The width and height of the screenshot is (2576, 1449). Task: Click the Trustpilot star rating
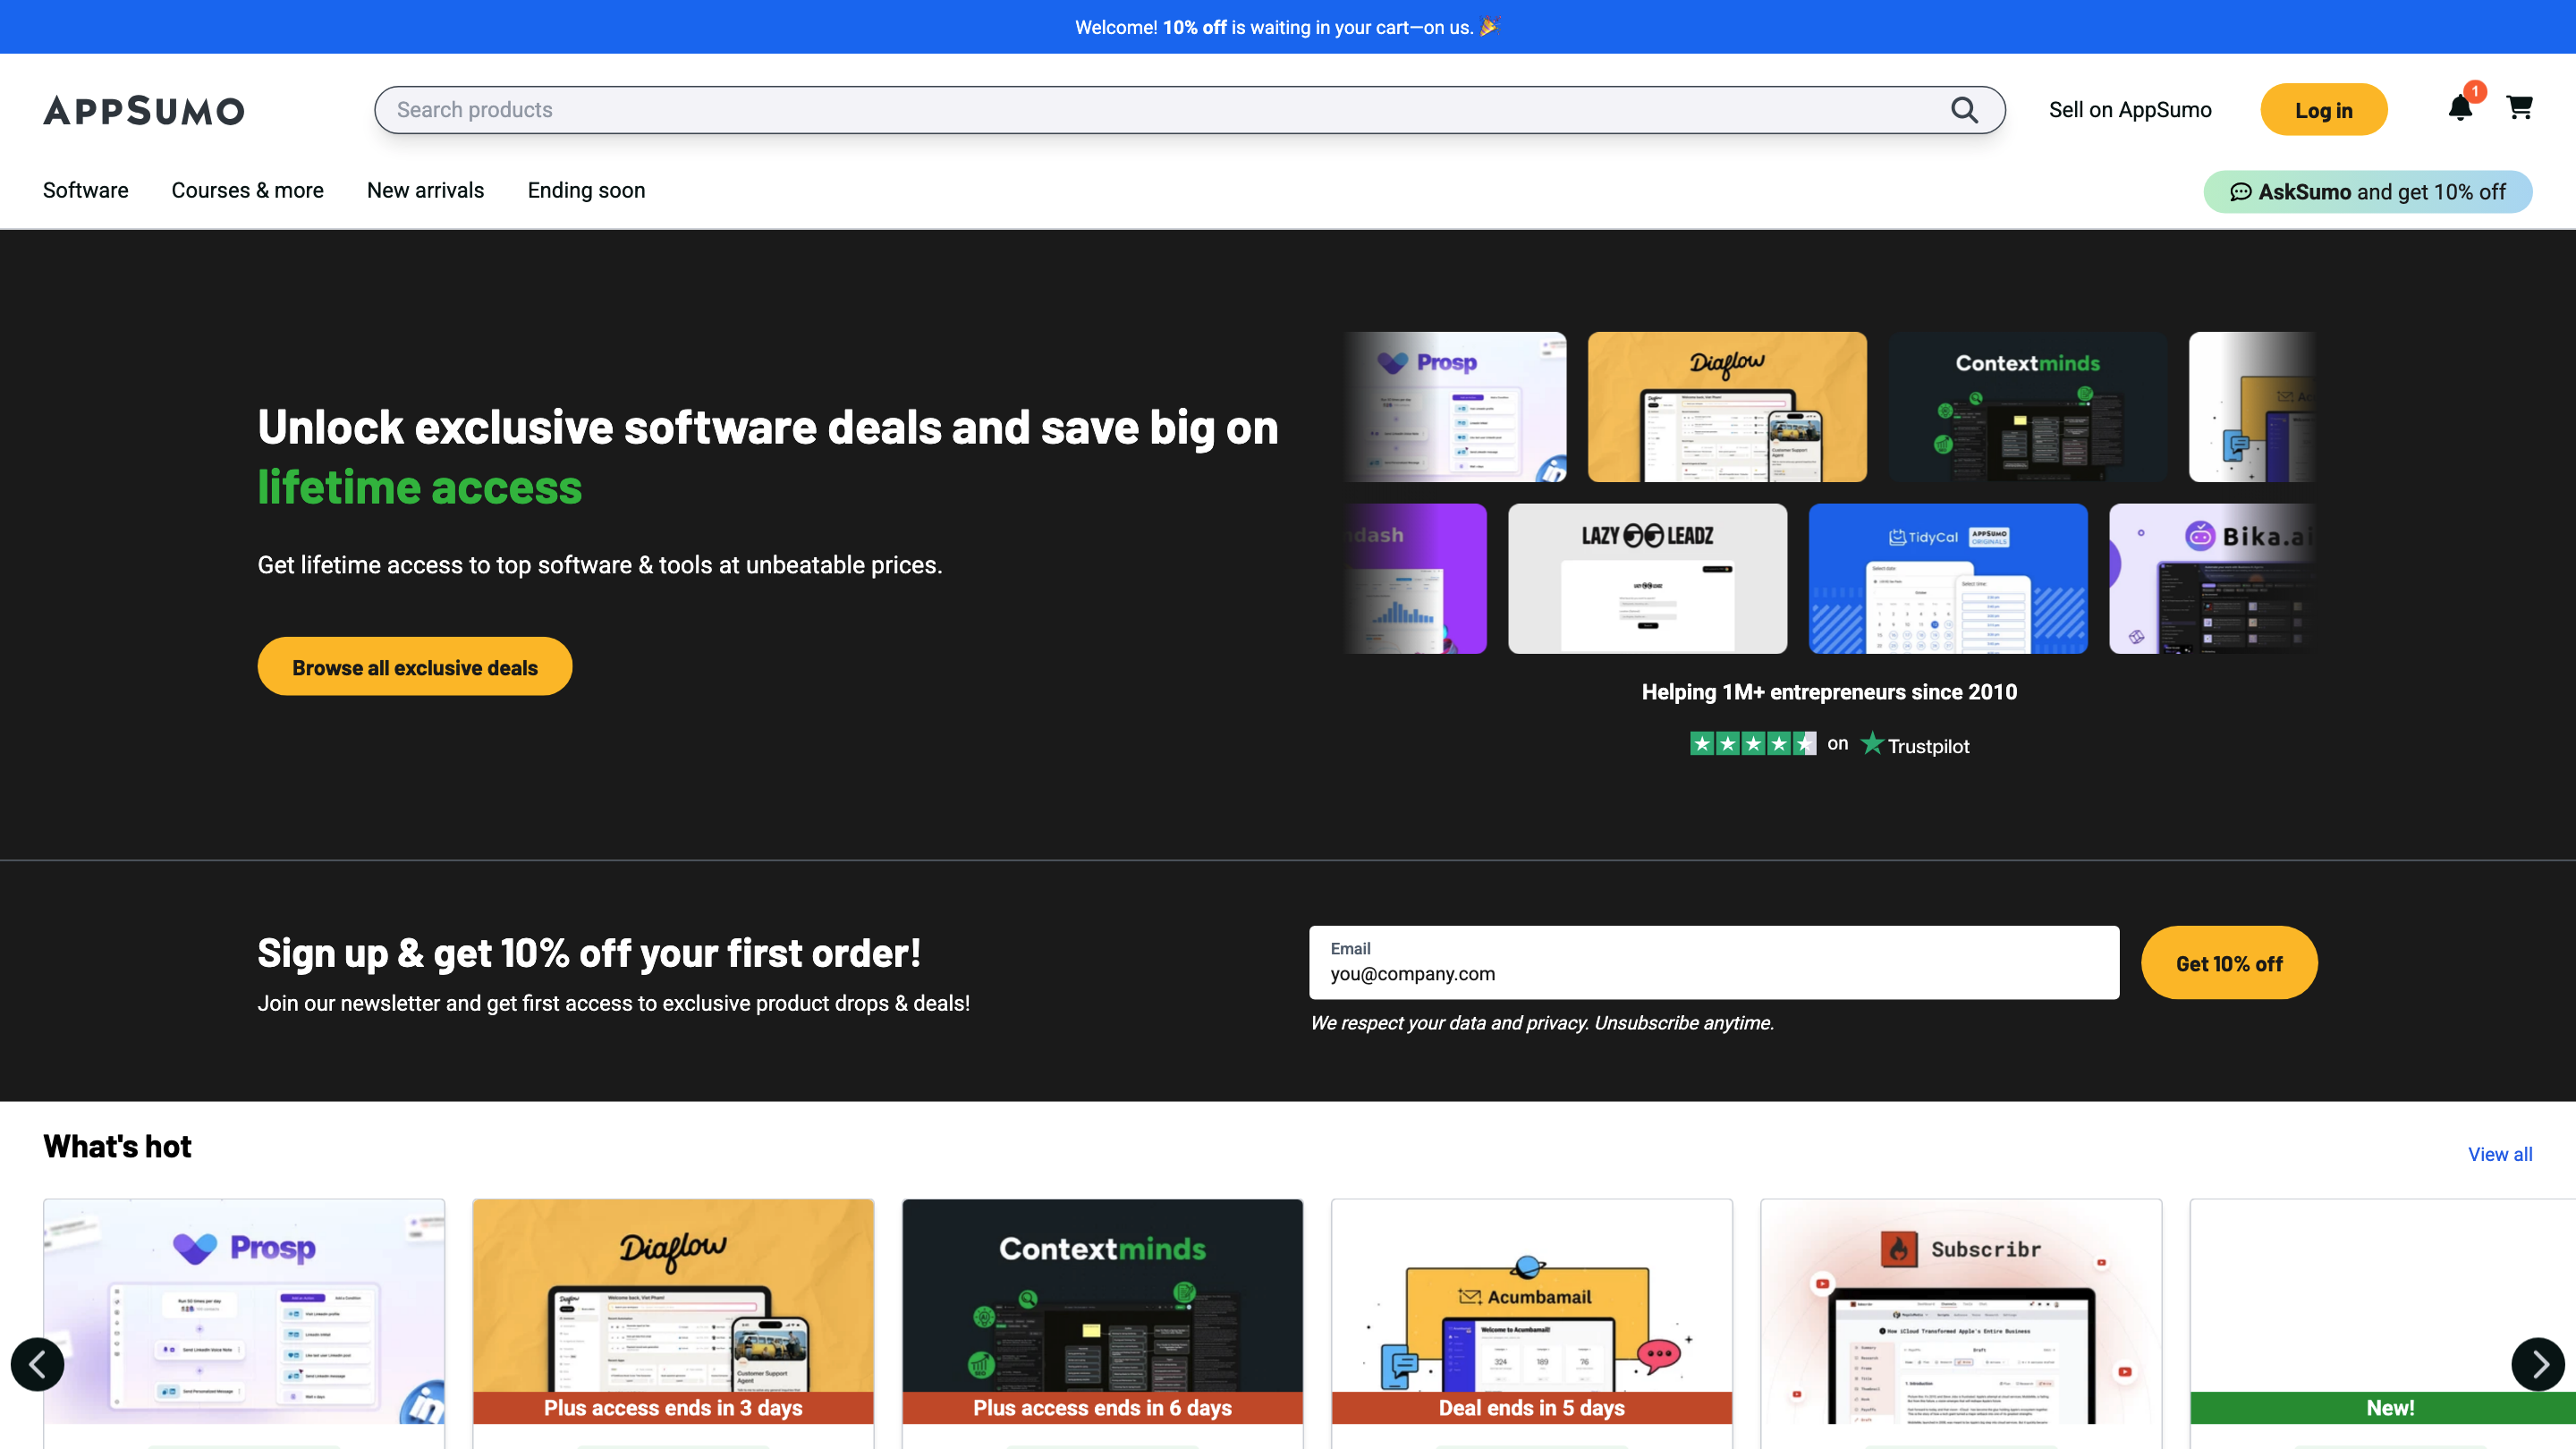coord(1752,744)
